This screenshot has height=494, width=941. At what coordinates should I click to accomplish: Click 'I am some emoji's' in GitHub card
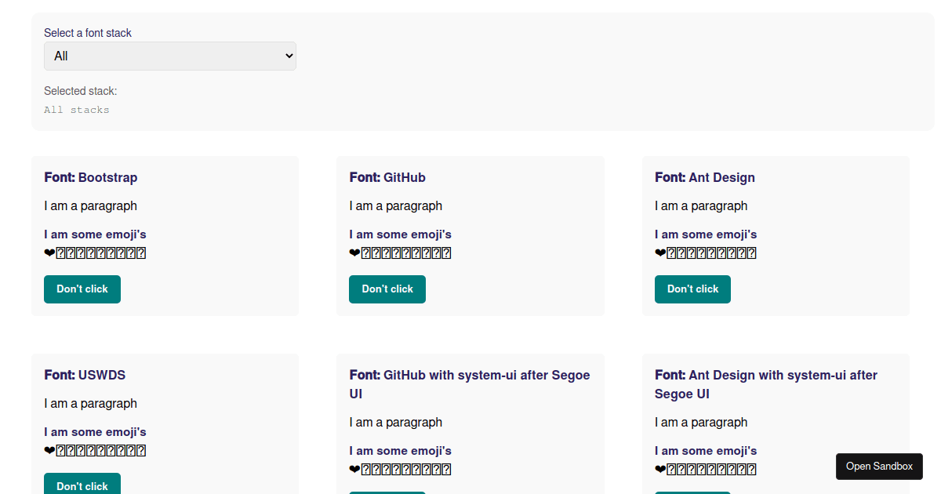[x=401, y=234]
